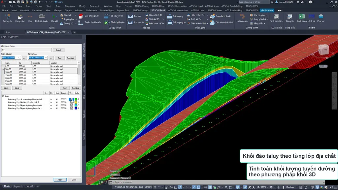Click the Ống địa kĩ thuật icon
338x190 pixels.
[x=213, y=16]
